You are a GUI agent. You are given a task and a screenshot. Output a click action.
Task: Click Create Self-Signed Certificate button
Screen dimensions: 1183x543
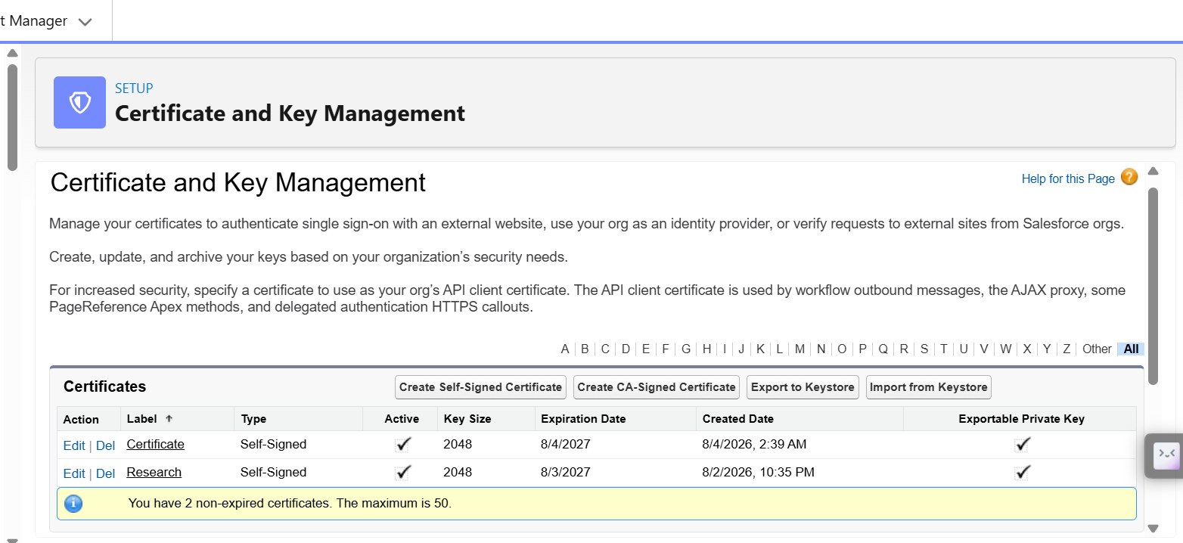click(x=481, y=387)
